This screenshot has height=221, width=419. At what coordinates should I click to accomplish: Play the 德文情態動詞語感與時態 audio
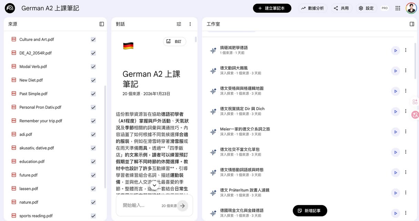coord(396,173)
